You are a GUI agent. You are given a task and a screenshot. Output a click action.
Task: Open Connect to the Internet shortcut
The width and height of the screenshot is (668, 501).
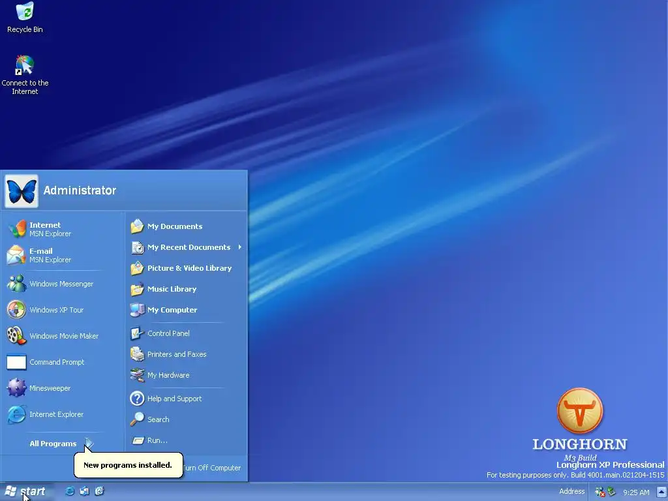[25, 75]
